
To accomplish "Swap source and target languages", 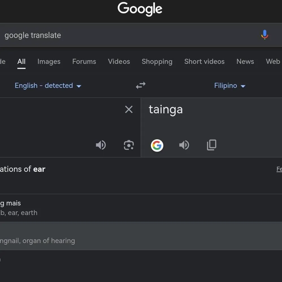I will [x=141, y=85].
